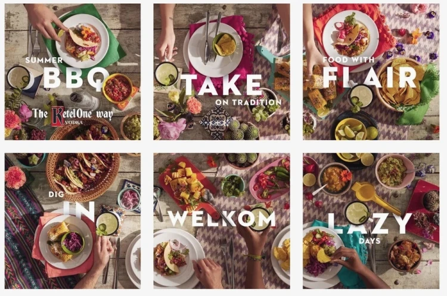Click the FOOD WITH caption text

coord(349,60)
